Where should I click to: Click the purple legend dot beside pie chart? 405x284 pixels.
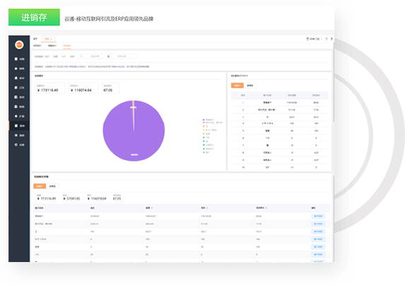pyautogui.click(x=204, y=120)
